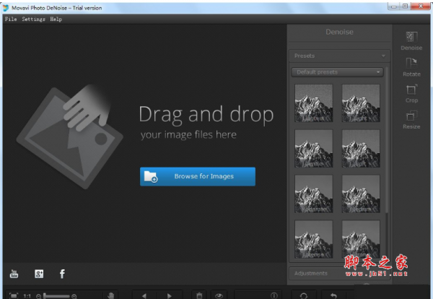Collapse the Presets section arrow

[x=383, y=56]
